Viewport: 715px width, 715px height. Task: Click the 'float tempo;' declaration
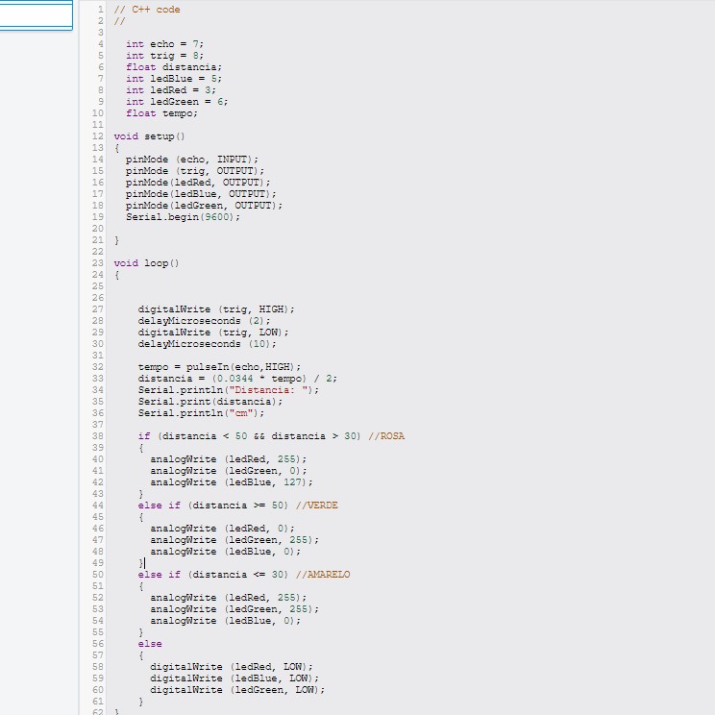[161, 113]
